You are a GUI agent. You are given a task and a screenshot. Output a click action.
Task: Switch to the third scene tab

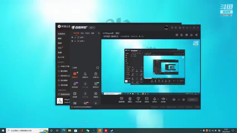[x=87, y=33]
